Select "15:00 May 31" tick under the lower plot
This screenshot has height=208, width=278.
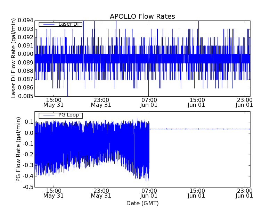tap(53, 193)
